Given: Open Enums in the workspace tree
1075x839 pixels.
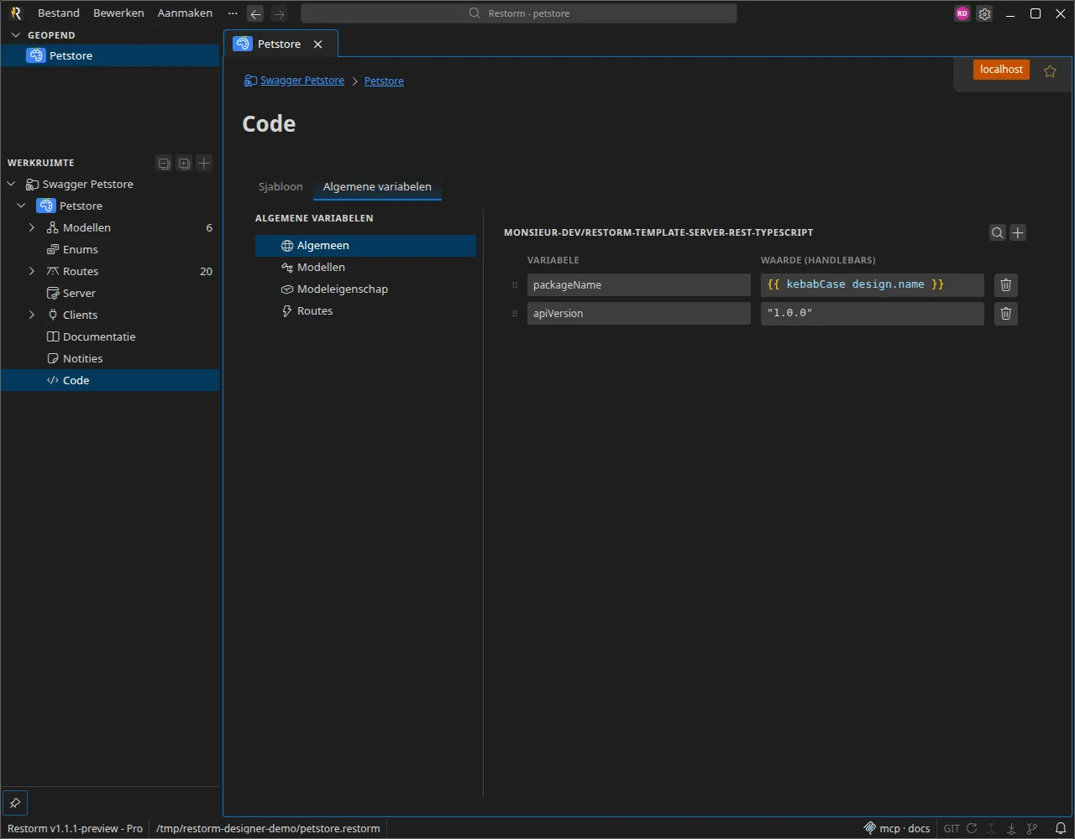Looking at the screenshot, I should coord(110,249).
